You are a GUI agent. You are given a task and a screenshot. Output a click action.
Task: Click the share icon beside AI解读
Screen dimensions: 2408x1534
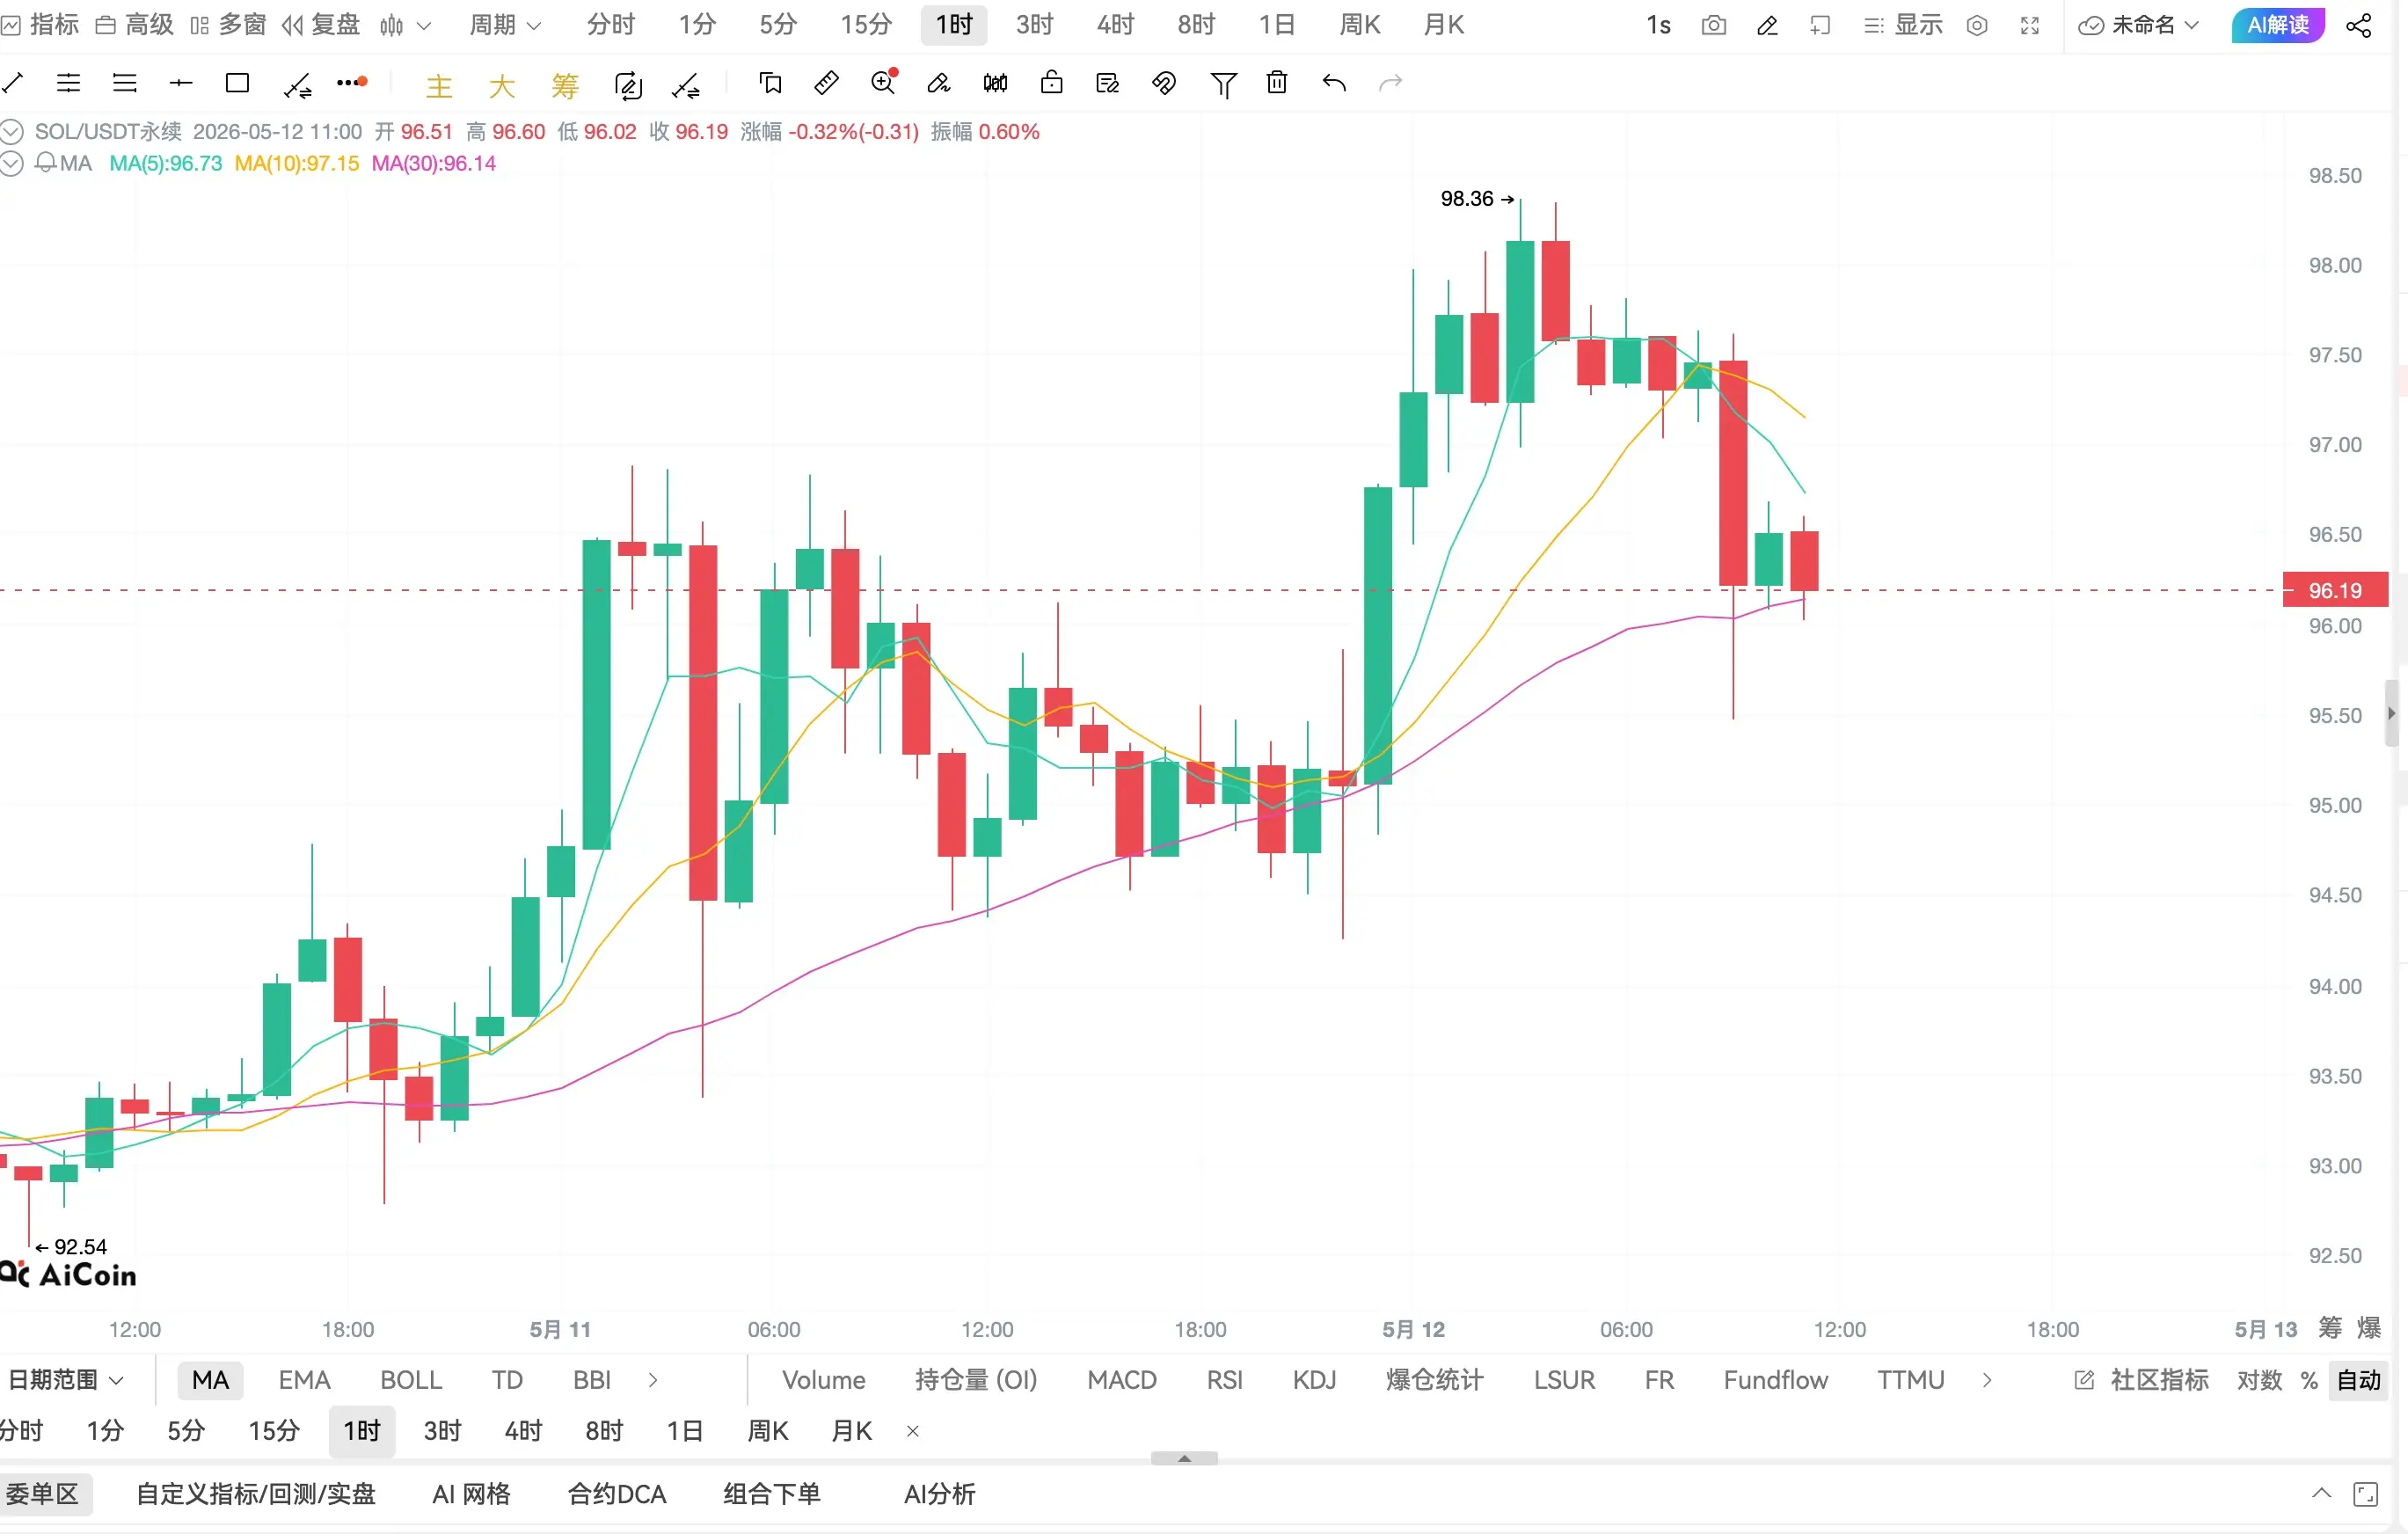point(2359,25)
